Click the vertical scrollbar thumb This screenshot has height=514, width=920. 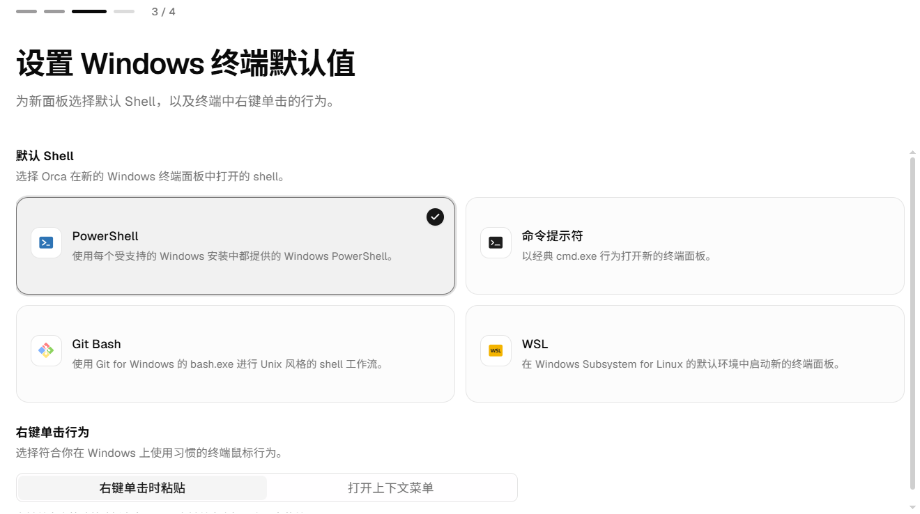tap(912, 324)
